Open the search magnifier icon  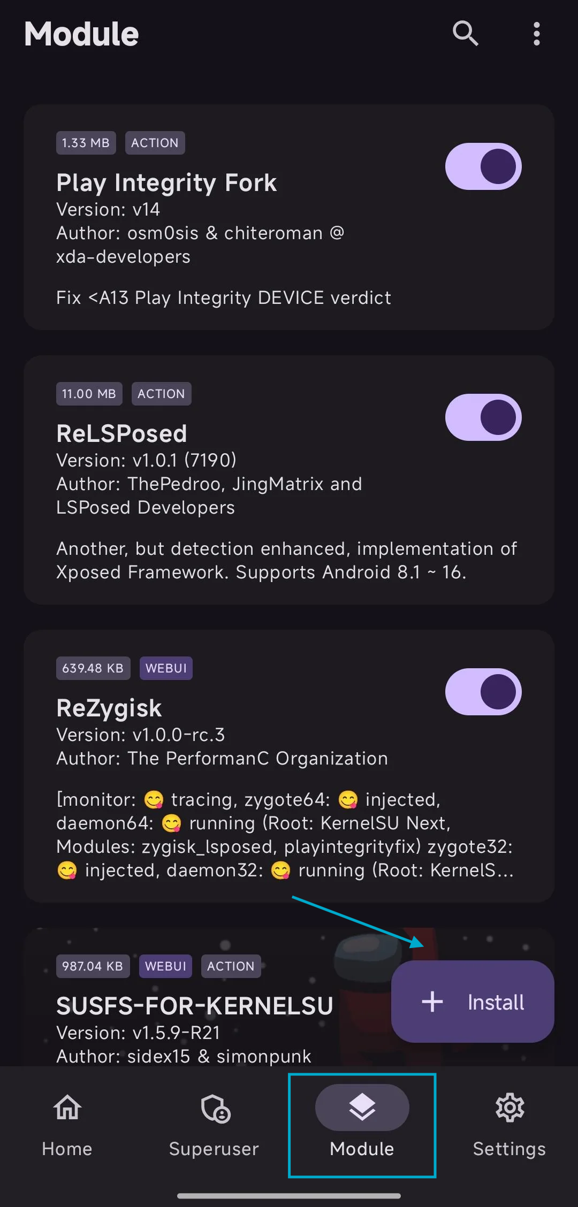tap(465, 34)
